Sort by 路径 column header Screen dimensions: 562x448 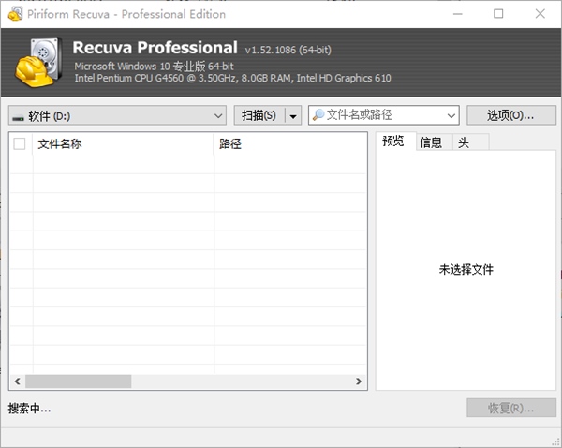(x=289, y=143)
